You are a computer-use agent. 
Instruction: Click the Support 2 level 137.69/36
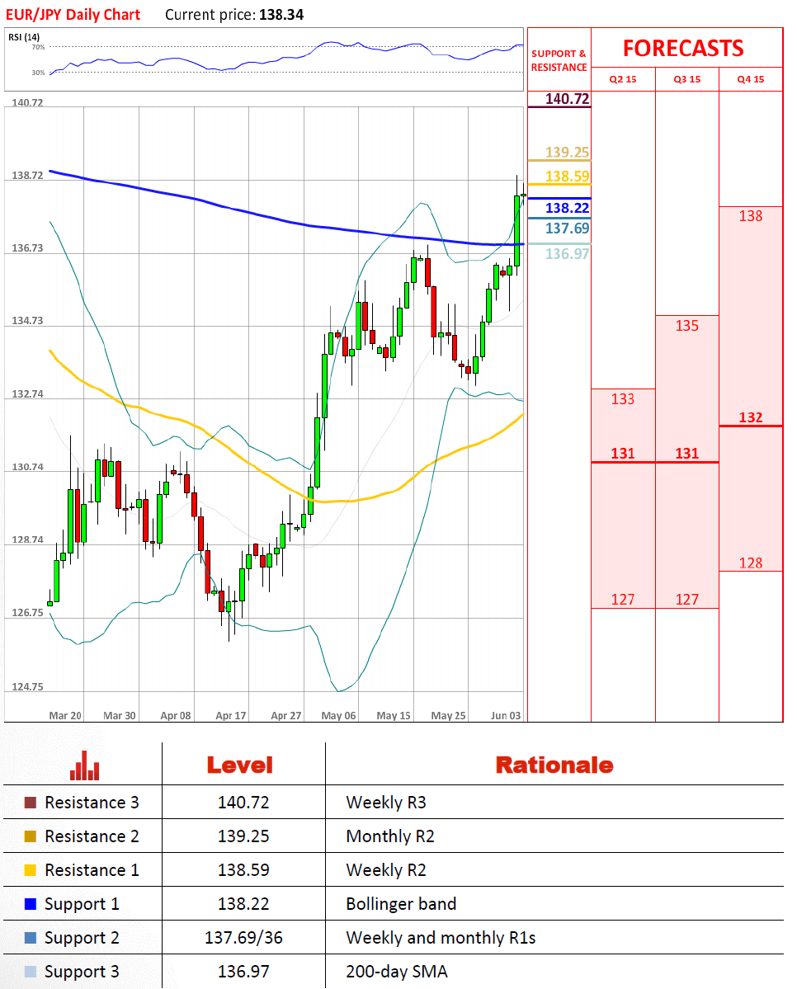[x=243, y=938]
